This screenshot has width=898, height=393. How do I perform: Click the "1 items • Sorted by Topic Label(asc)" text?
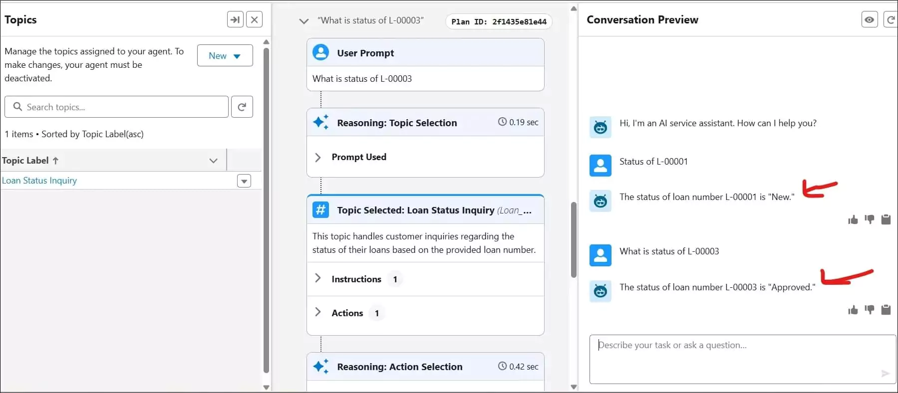pyautogui.click(x=74, y=134)
